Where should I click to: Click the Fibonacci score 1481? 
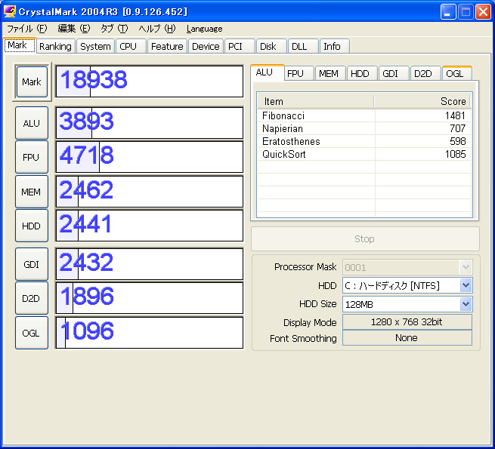click(455, 115)
